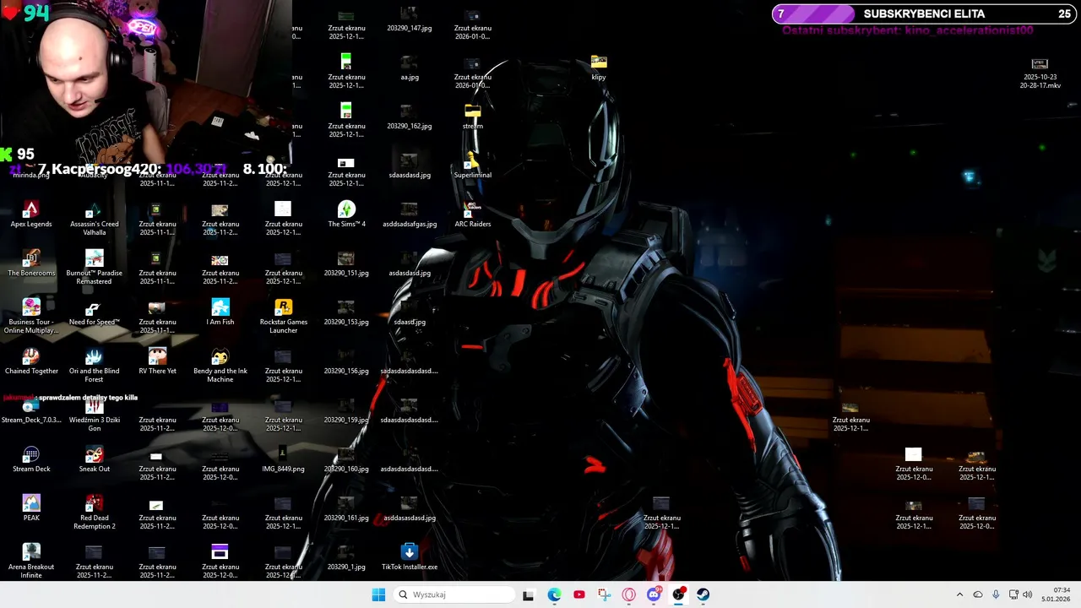Open the Stream Deck app shortcut
1081x608 pixels.
(x=31, y=459)
